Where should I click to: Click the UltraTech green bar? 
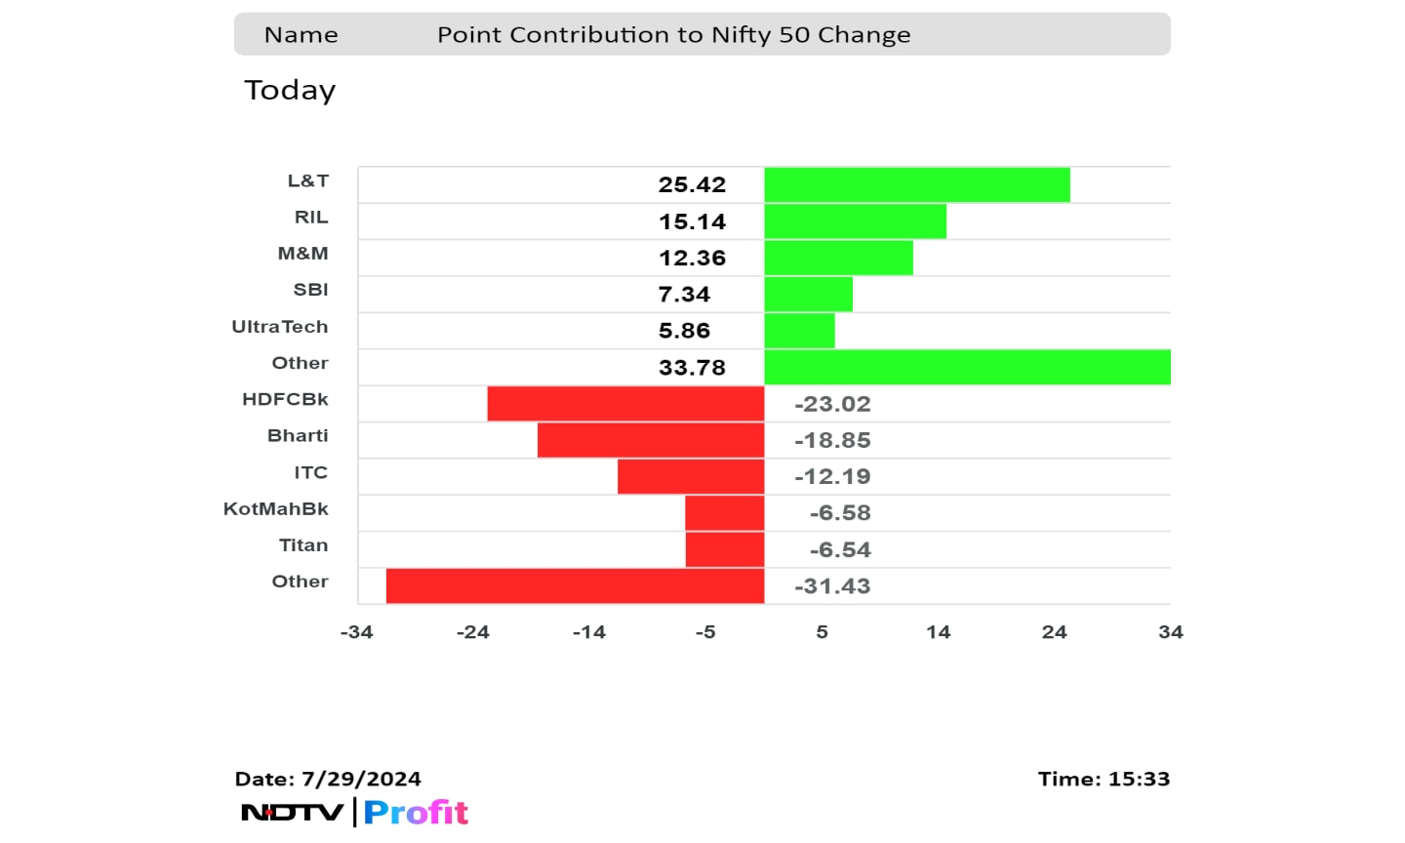[x=799, y=331]
